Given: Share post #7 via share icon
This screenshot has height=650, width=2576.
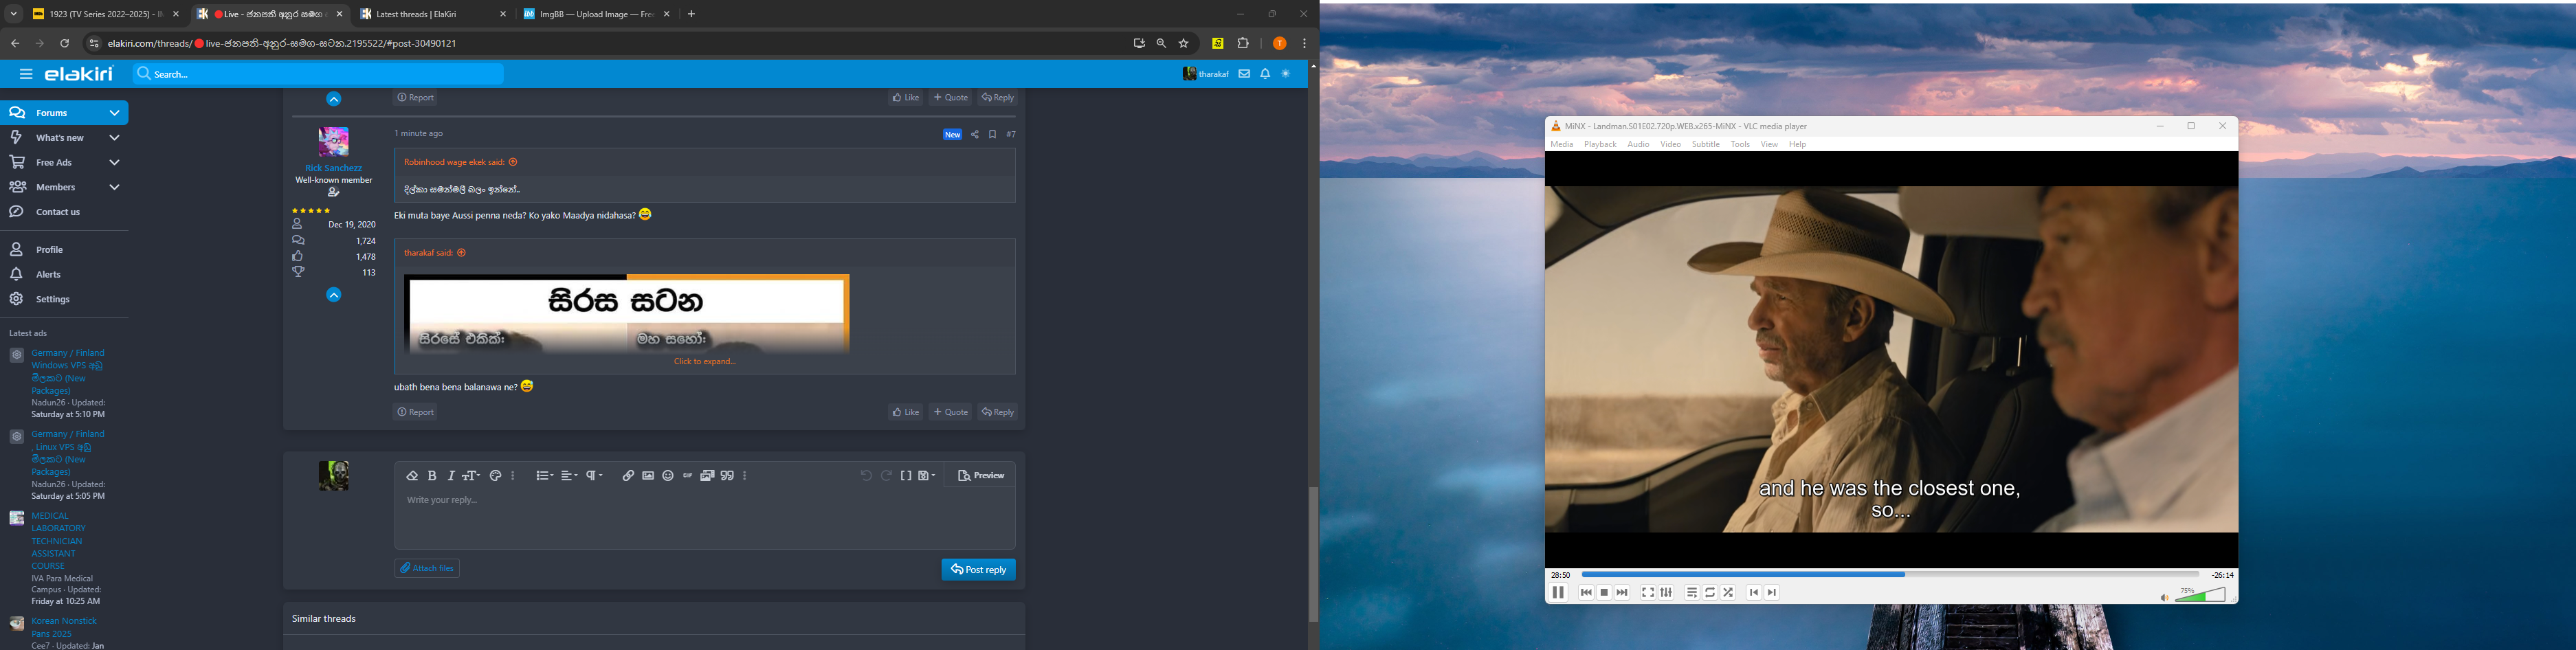Looking at the screenshot, I should coord(975,135).
